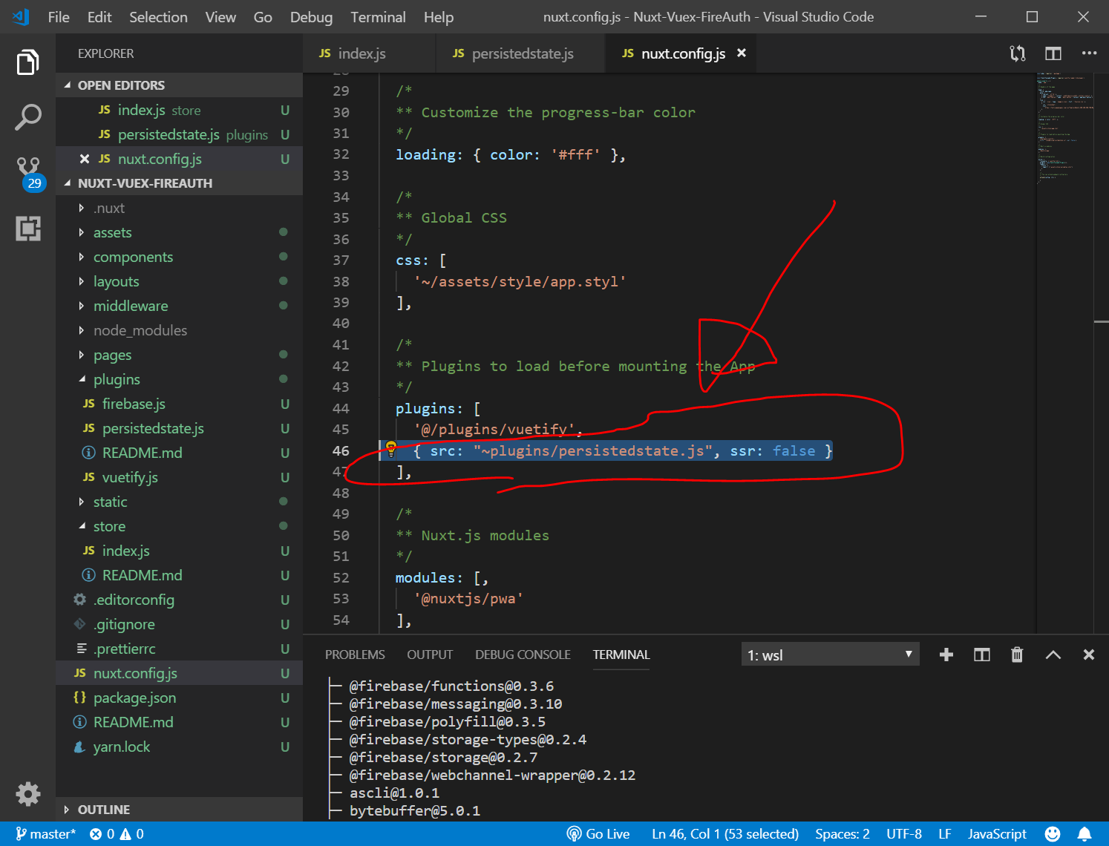
Task: Close nuxt.config.js in Open Editors list
Action: tap(85, 159)
